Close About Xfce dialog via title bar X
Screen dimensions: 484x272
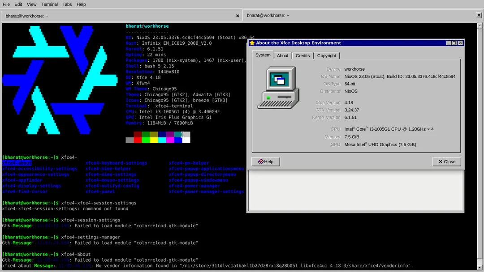pos(460,43)
